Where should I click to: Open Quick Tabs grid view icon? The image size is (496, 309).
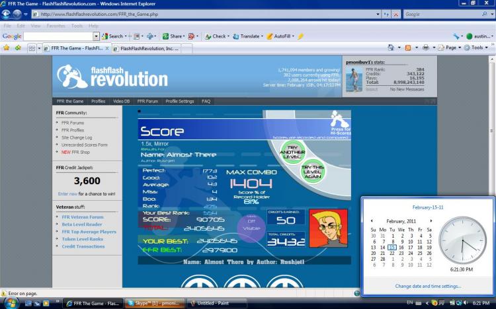point(32,48)
